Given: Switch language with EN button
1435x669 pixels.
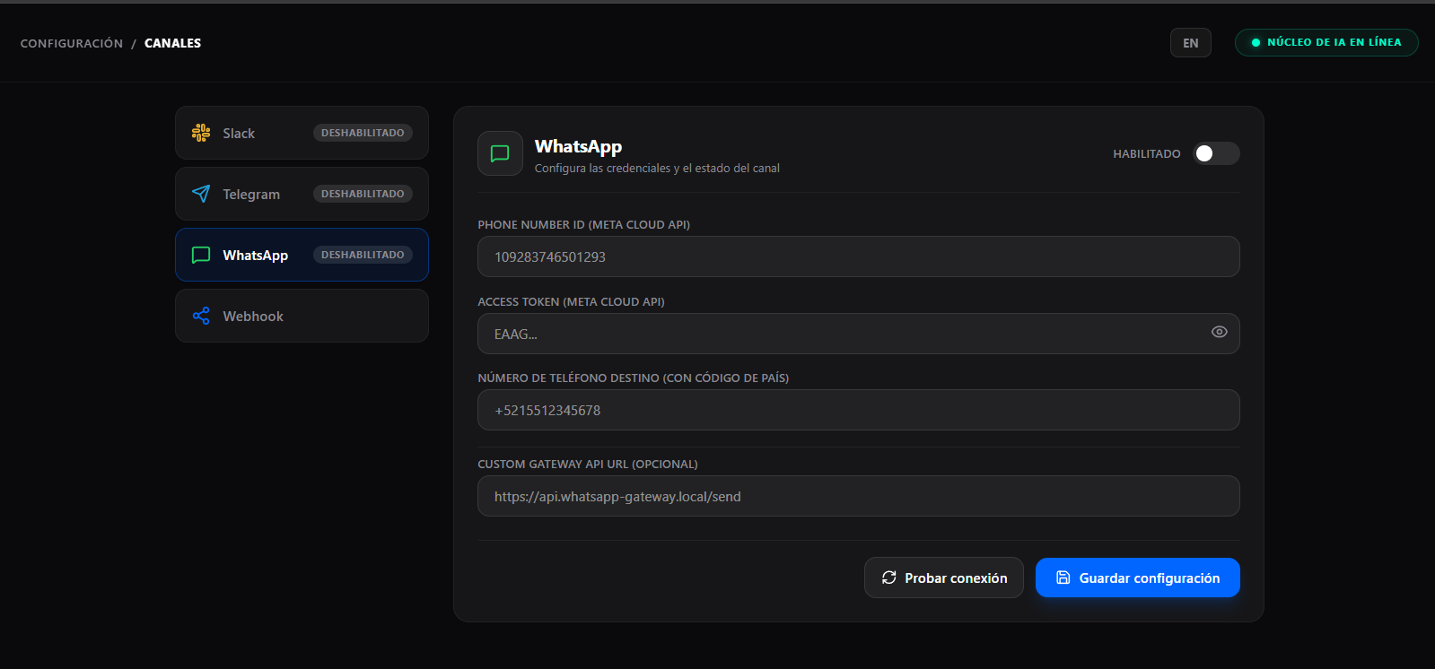Looking at the screenshot, I should 1191,43.
